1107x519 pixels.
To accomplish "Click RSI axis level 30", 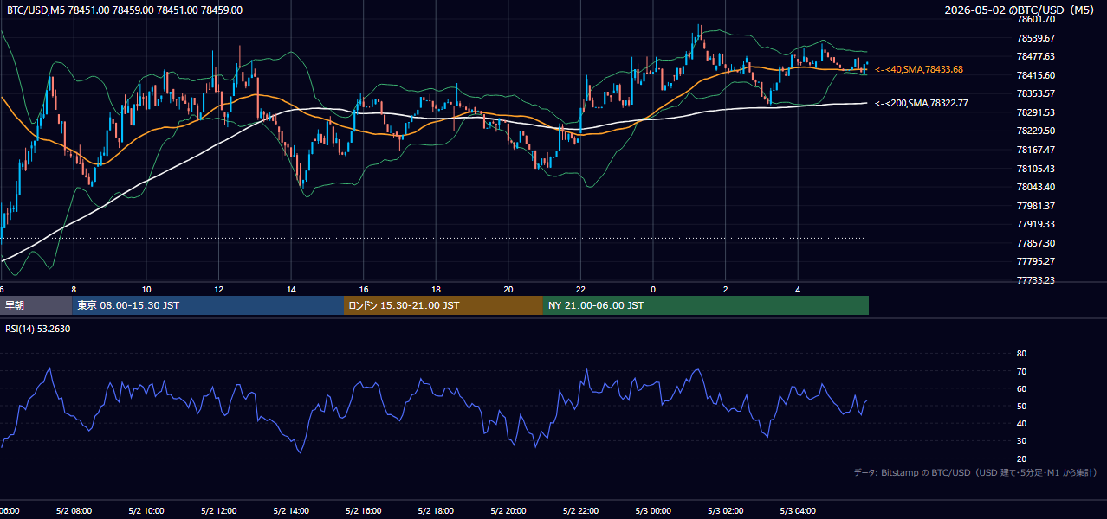I will [1021, 441].
